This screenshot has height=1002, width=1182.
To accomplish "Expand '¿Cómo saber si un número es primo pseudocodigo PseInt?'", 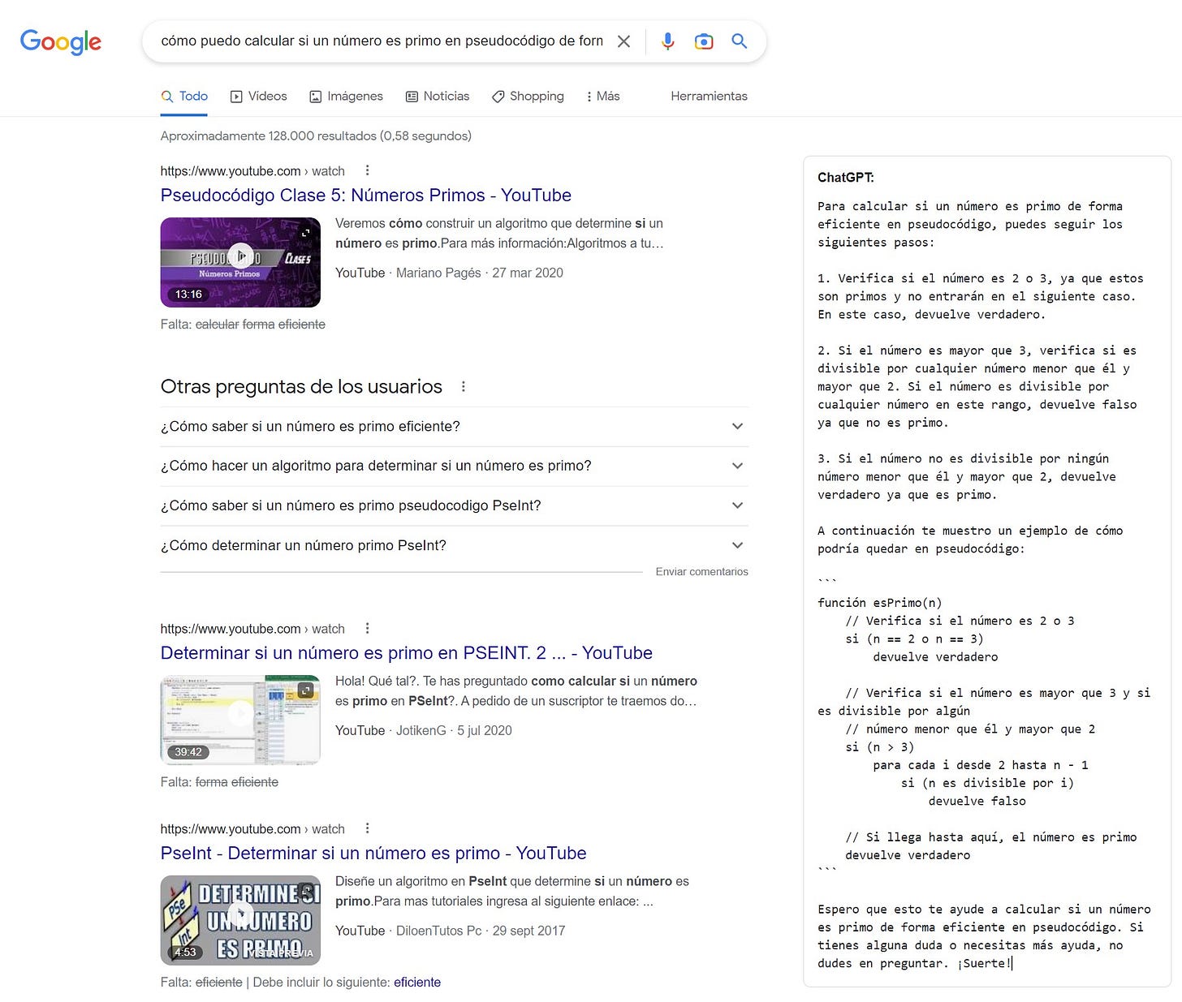I will (x=455, y=506).
